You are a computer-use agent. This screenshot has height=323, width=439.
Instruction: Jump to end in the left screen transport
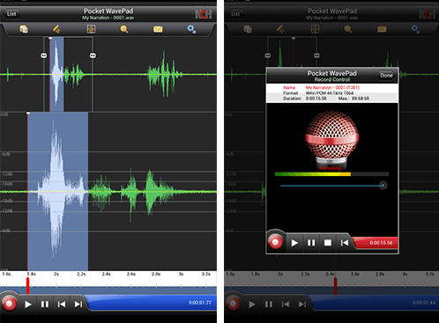click(78, 305)
